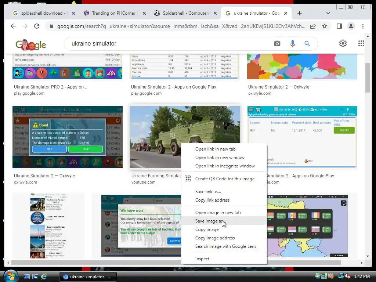Viewport: 376px width, 282px height.
Task: Select Copy link address
Action: click(x=224, y=200)
